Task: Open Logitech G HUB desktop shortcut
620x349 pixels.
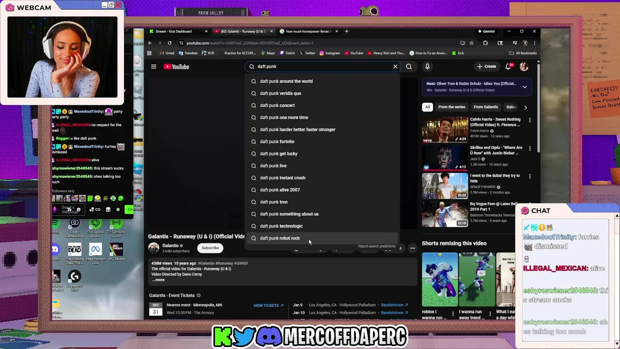Action: coord(75,280)
